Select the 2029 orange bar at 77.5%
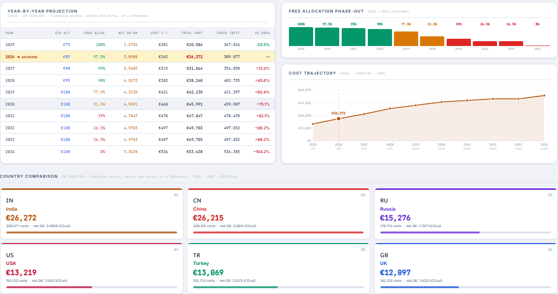Screen dimensions: 558x294 coord(406,39)
